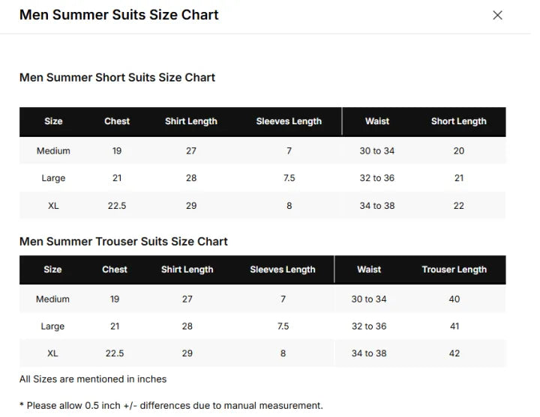
Task: Click the manual measurement disclaimer text
Action: 171,405
